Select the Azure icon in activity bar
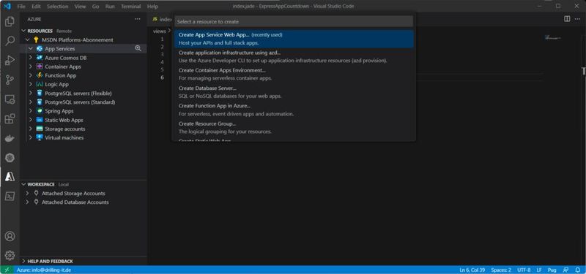Image resolution: width=586 pixels, height=274 pixels. pos(10,177)
